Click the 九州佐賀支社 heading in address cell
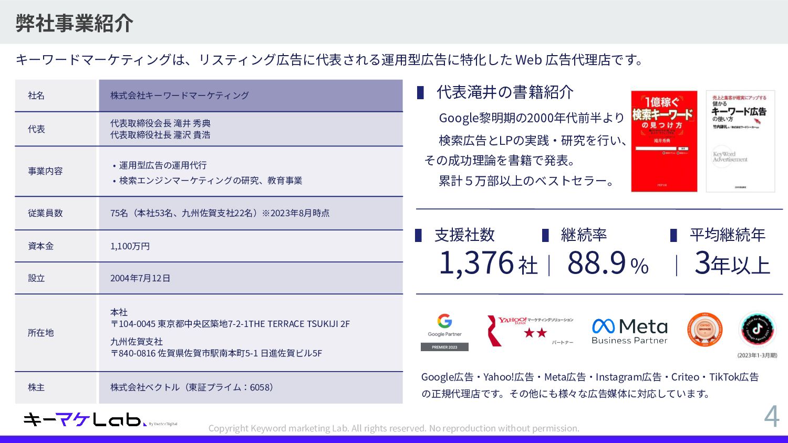Screen dimensions: 788x443 click(137, 342)
